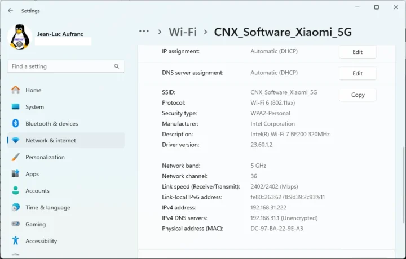This screenshot has width=406, height=259.
Task: Click the Accessibility figure icon
Action: [x=16, y=240]
